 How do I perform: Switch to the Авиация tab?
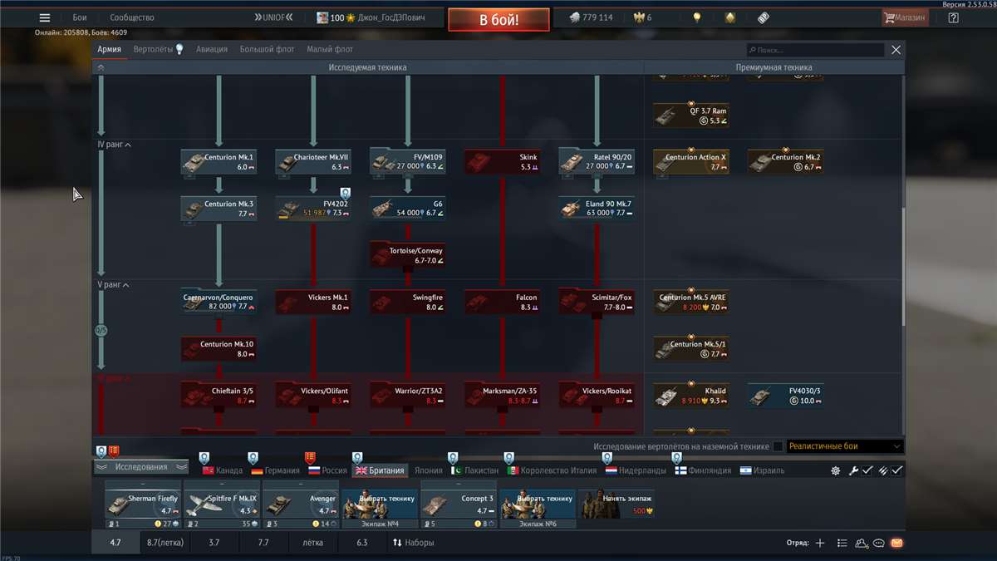(211, 50)
